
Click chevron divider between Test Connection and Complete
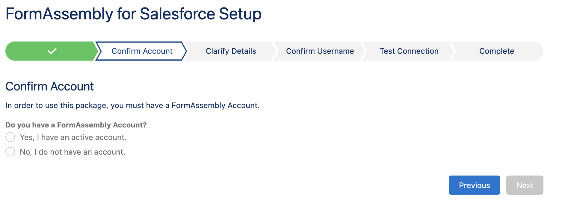pyautogui.click(x=452, y=51)
